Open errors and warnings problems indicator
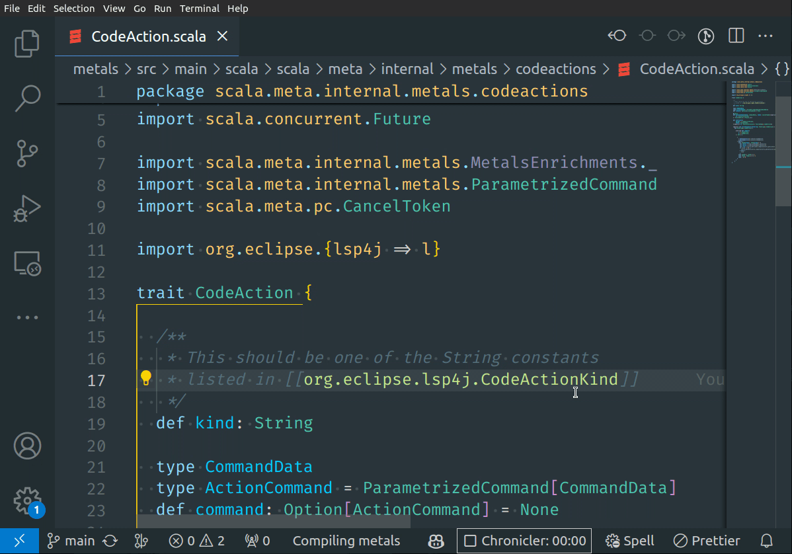Viewport: 792px width, 554px height. tap(196, 541)
